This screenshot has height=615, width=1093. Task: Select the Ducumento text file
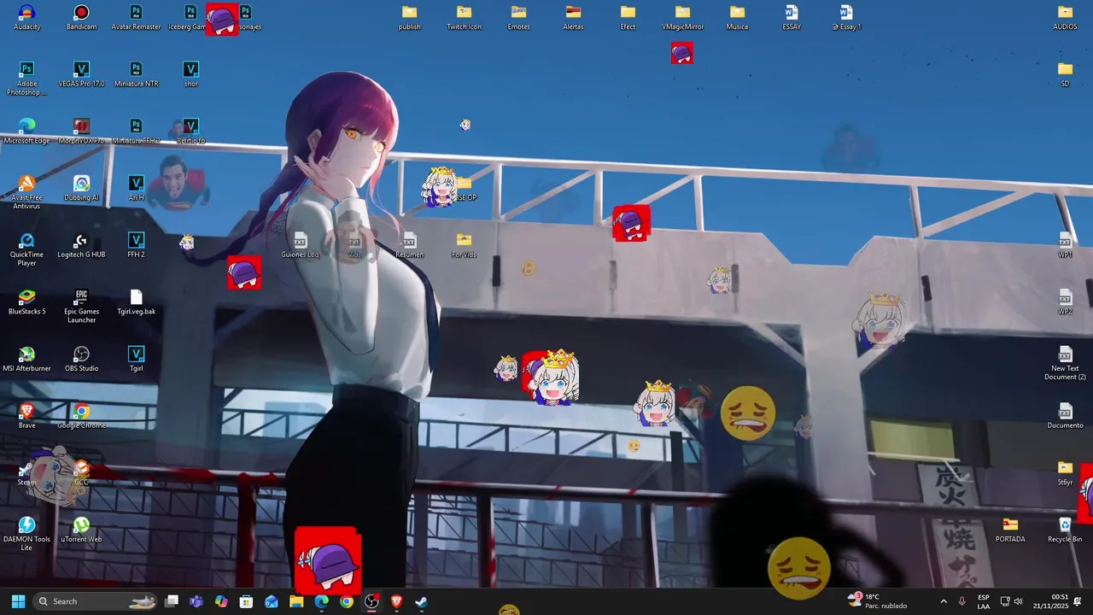1065,416
